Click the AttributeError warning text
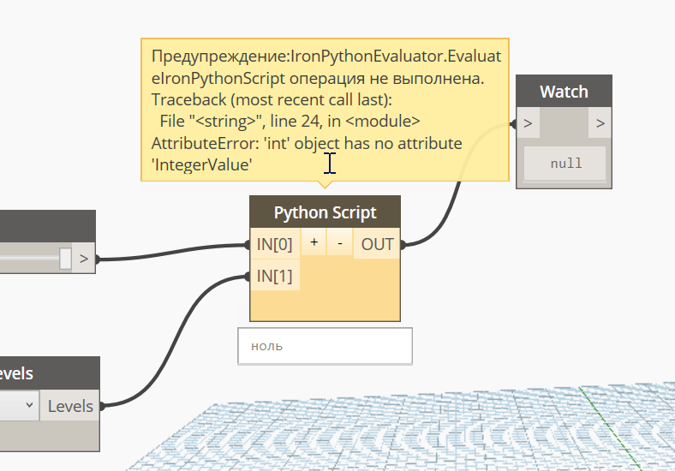The height and width of the screenshot is (471, 675). pyautogui.click(x=307, y=153)
